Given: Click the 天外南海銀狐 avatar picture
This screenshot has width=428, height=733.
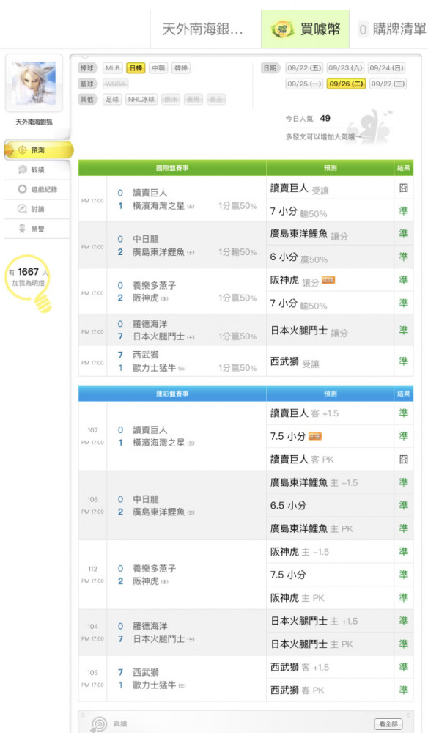Looking at the screenshot, I should pyautogui.click(x=34, y=83).
